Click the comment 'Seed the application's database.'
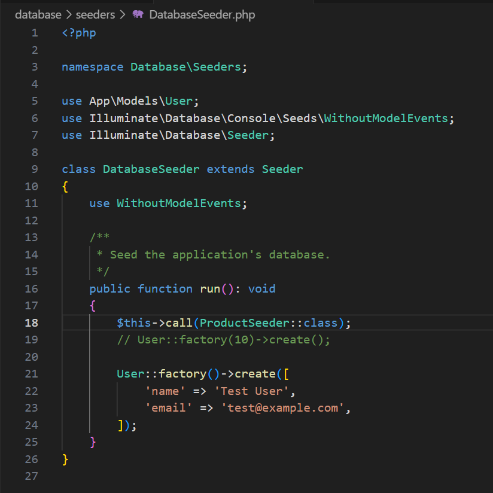 tap(220, 255)
